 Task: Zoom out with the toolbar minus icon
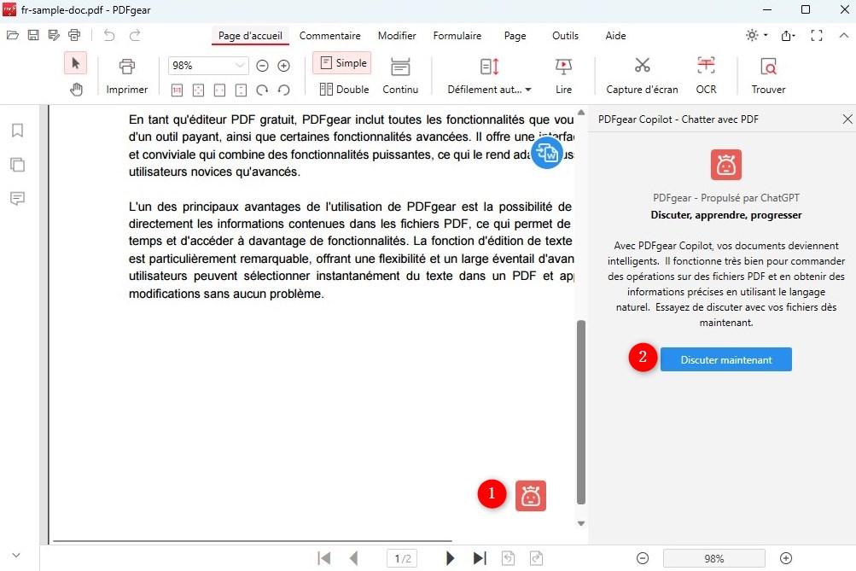click(x=263, y=66)
